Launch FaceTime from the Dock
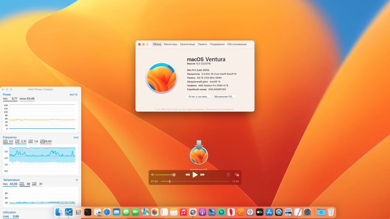The height and width of the screenshot is (219, 390). tap(136, 212)
